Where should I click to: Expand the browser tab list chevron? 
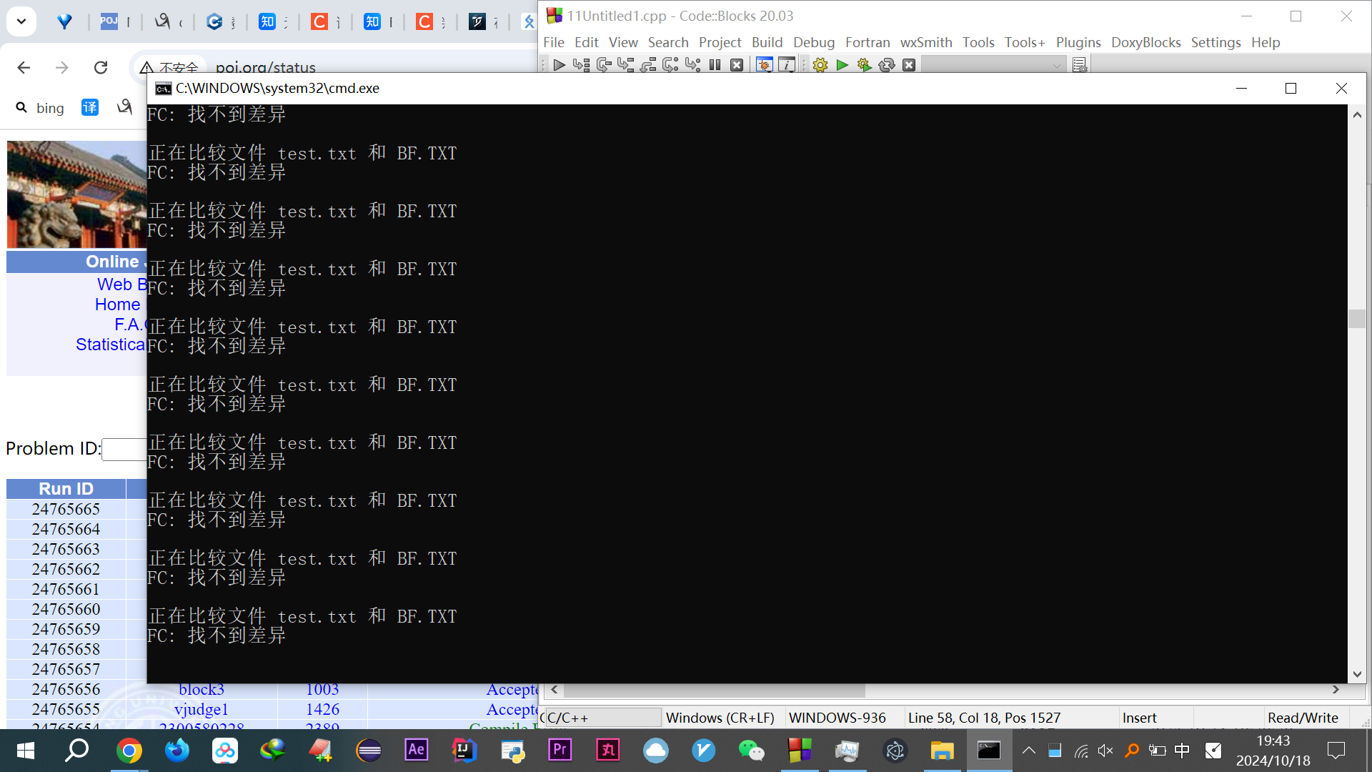coord(21,21)
